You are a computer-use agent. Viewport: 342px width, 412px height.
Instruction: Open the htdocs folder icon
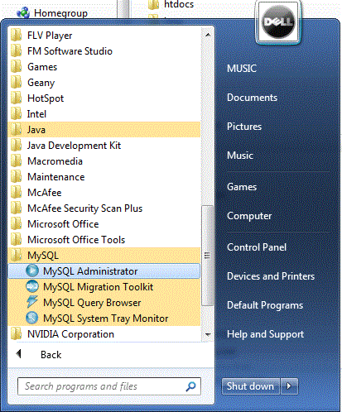click(154, 4)
